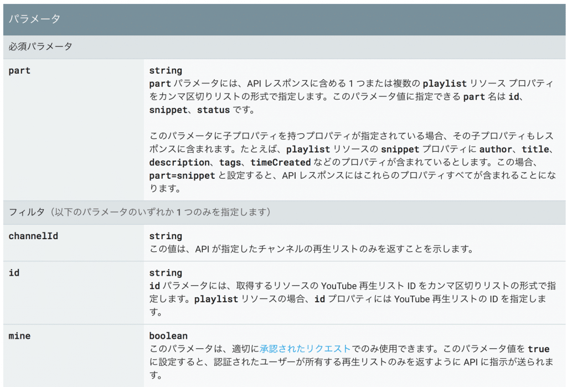Click the author property name

pyautogui.click(x=496, y=149)
